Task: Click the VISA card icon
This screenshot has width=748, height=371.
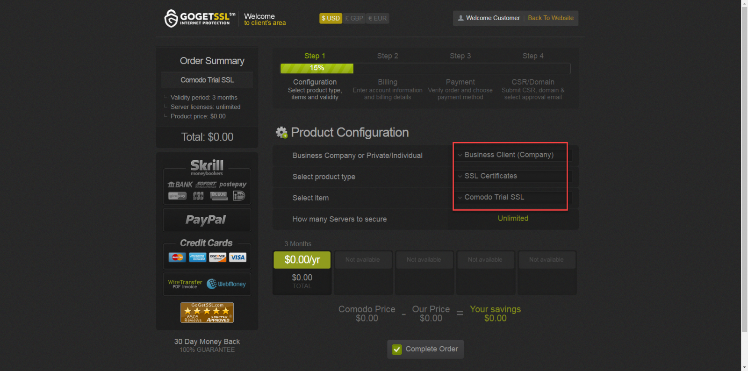Action: tap(237, 257)
